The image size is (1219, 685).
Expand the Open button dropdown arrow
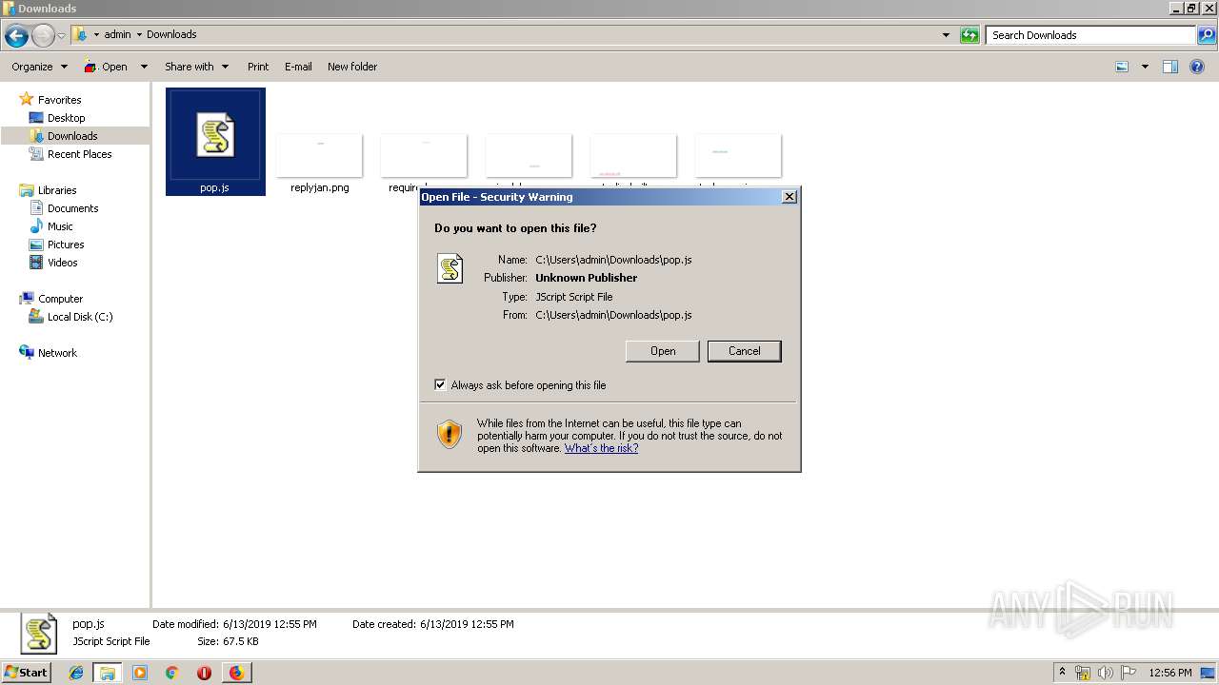click(144, 67)
